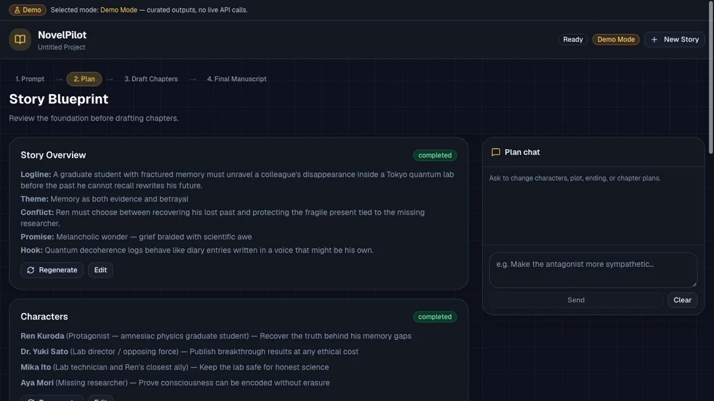Send the plan chat message
Screen dimensions: 714x401
click(x=576, y=300)
